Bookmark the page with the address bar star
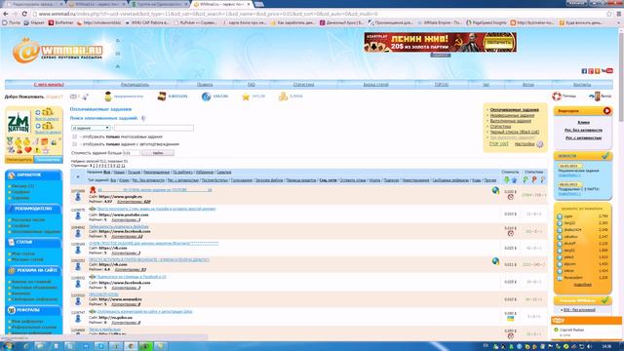The image size is (624, 351). click(608, 14)
